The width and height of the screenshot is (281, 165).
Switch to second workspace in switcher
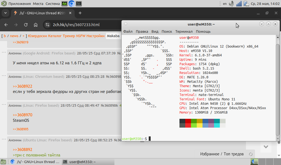[x=262, y=162]
